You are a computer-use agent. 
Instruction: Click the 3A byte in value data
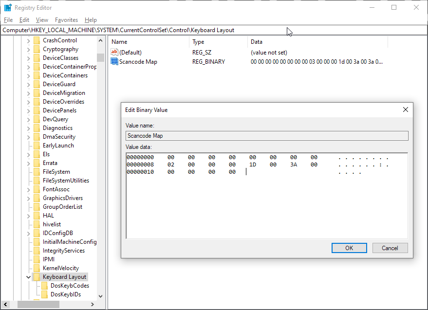point(294,164)
